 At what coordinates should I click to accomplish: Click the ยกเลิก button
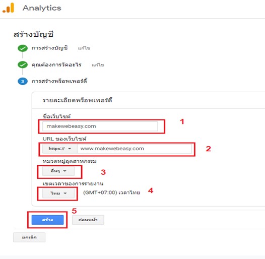point(29,237)
